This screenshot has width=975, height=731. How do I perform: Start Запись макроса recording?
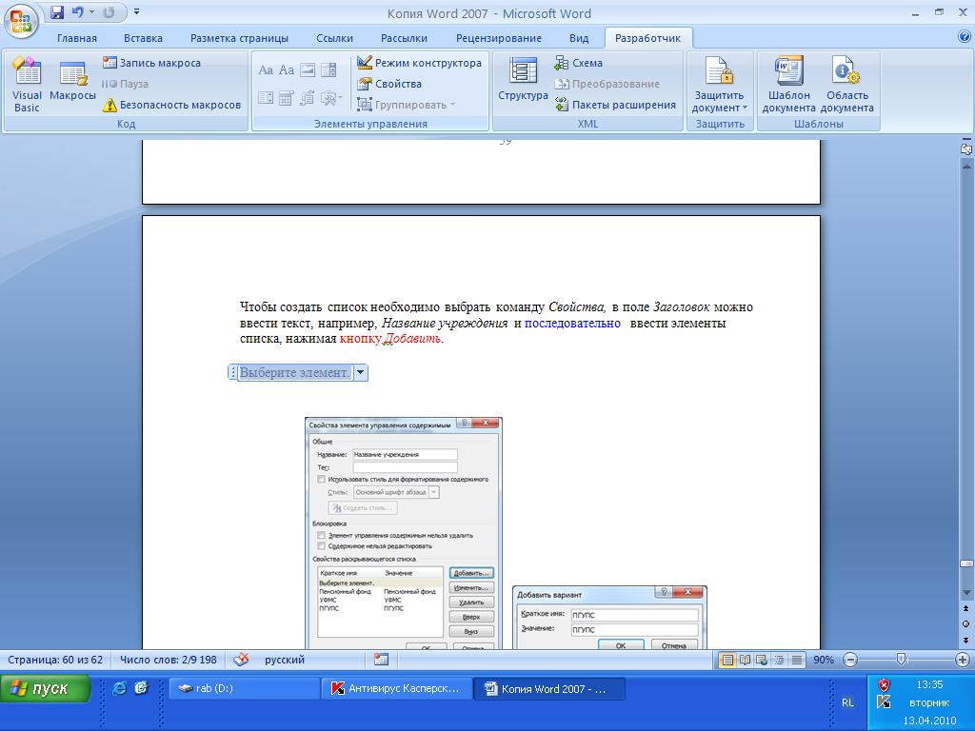pos(151,63)
